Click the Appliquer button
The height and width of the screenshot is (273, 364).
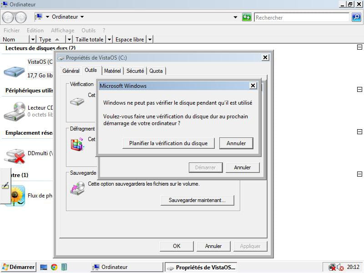[250, 246]
